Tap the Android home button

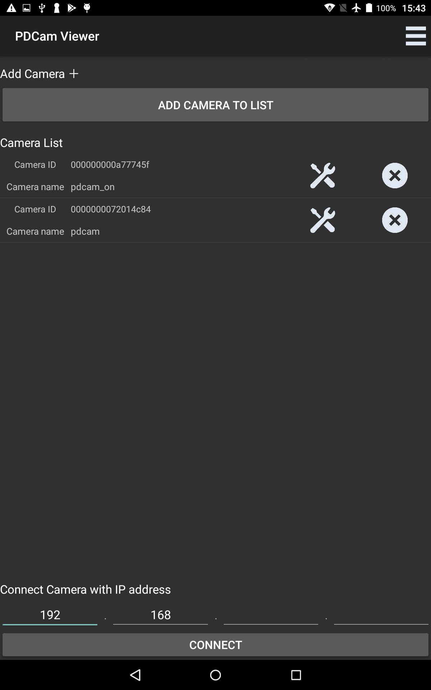[x=215, y=675]
